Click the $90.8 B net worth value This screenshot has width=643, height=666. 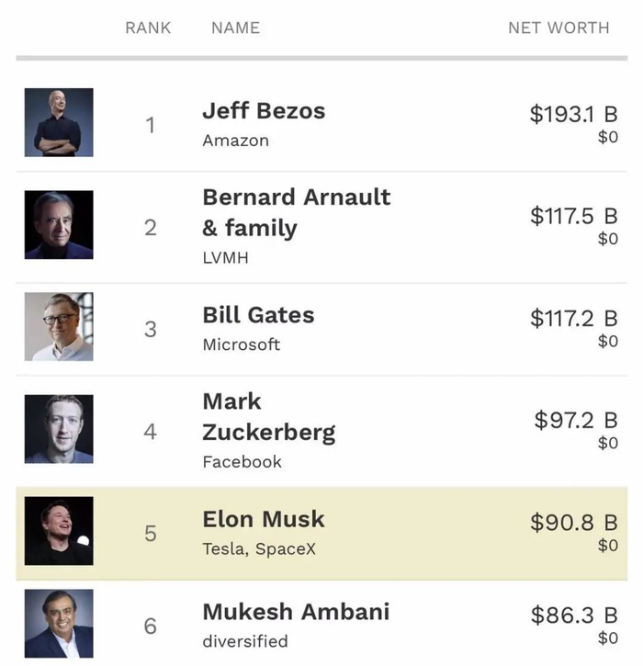click(x=573, y=523)
